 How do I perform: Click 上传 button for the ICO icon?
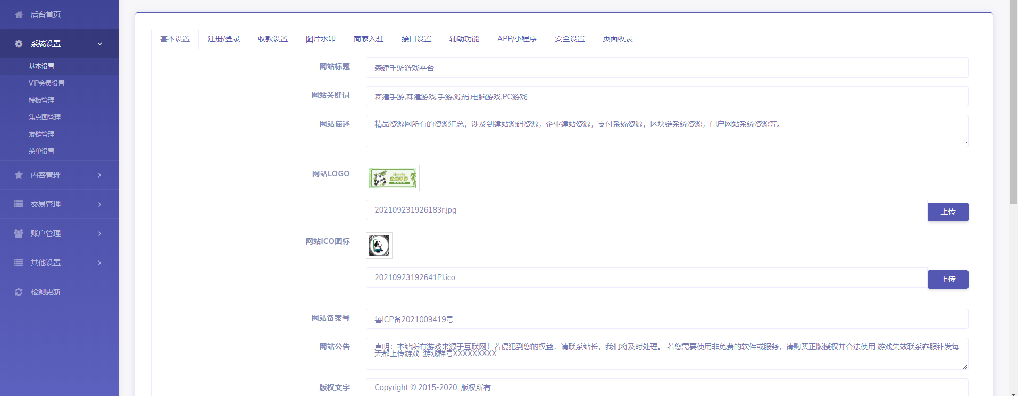click(x=948, y=279)
